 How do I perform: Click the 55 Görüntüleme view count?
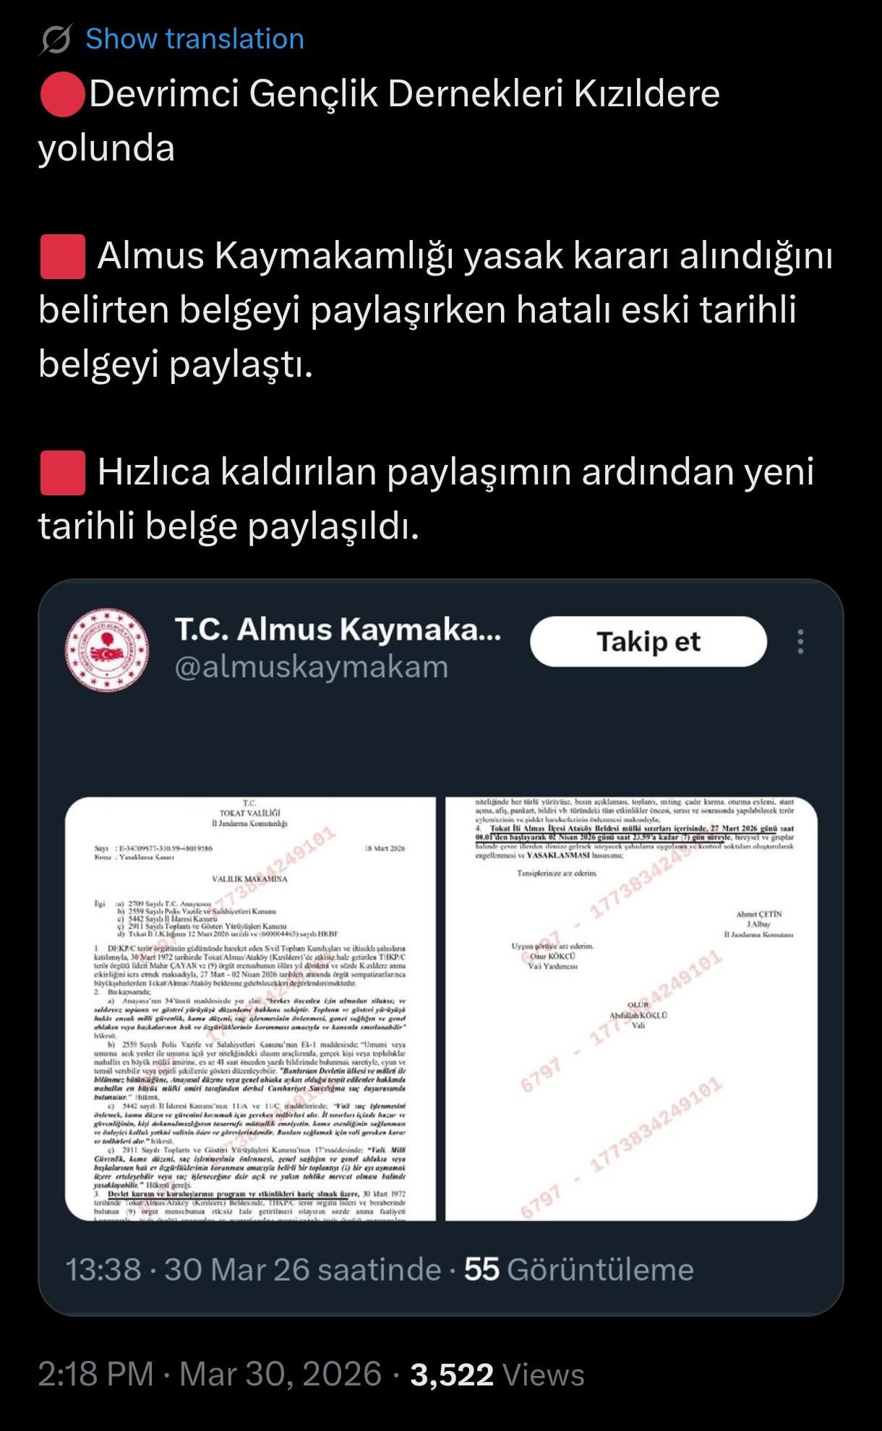578,1269
